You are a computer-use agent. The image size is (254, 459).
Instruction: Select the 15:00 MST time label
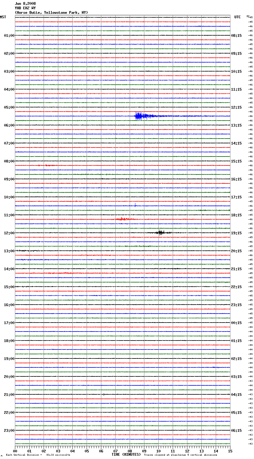tap(9, 287)
